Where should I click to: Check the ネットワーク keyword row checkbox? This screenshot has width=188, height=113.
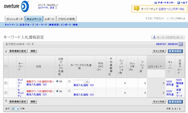coord(6,83)
